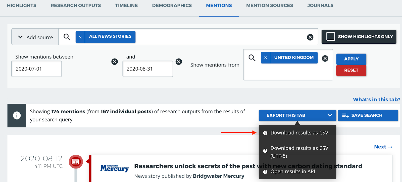Reset the filters with Reset button
The image size is (402, 182).
[351, 70]
